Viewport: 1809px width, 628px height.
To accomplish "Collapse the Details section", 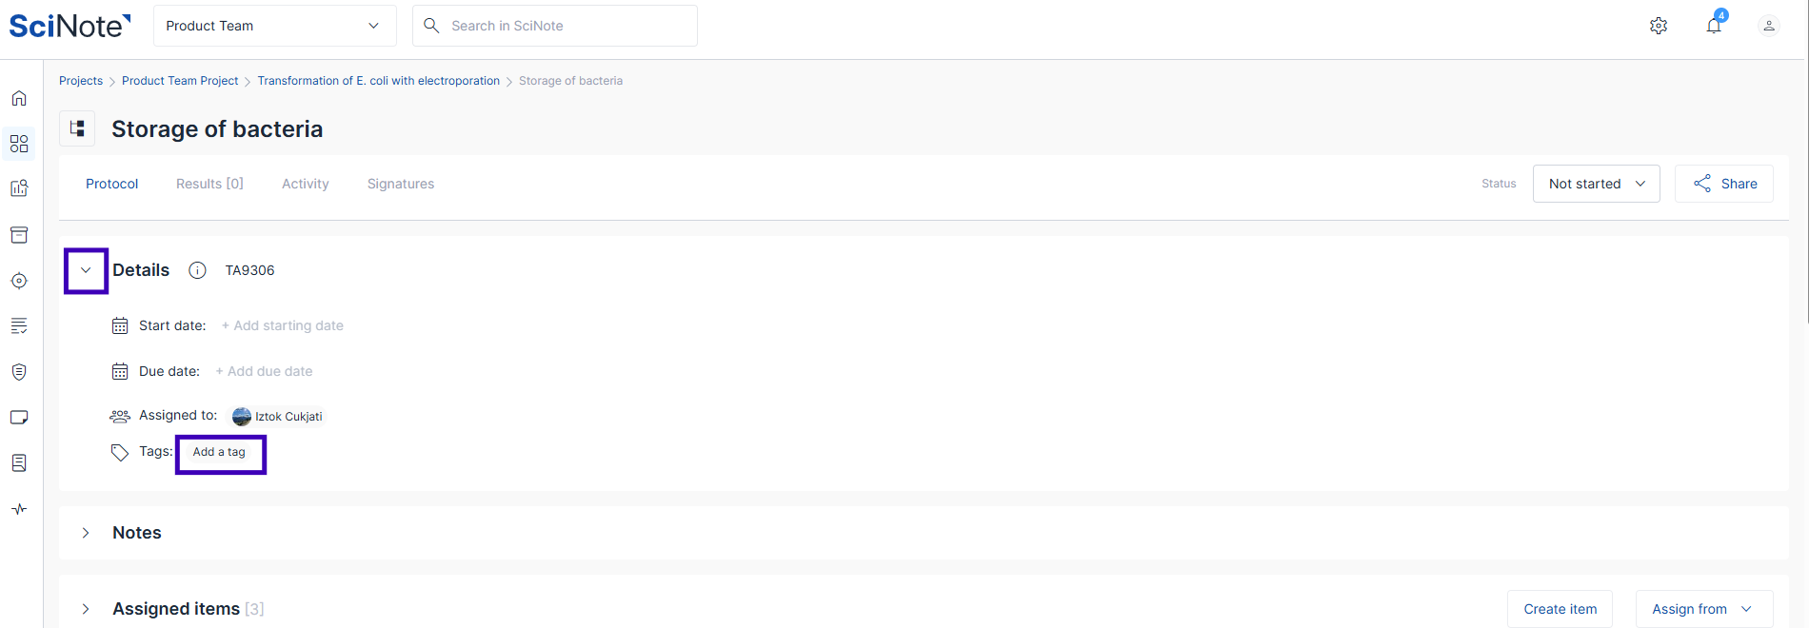I will coord(86,270).
